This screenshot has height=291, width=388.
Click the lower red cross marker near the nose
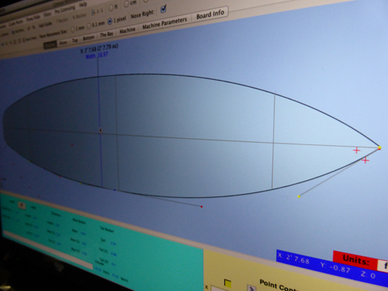(x=365, y=161)
